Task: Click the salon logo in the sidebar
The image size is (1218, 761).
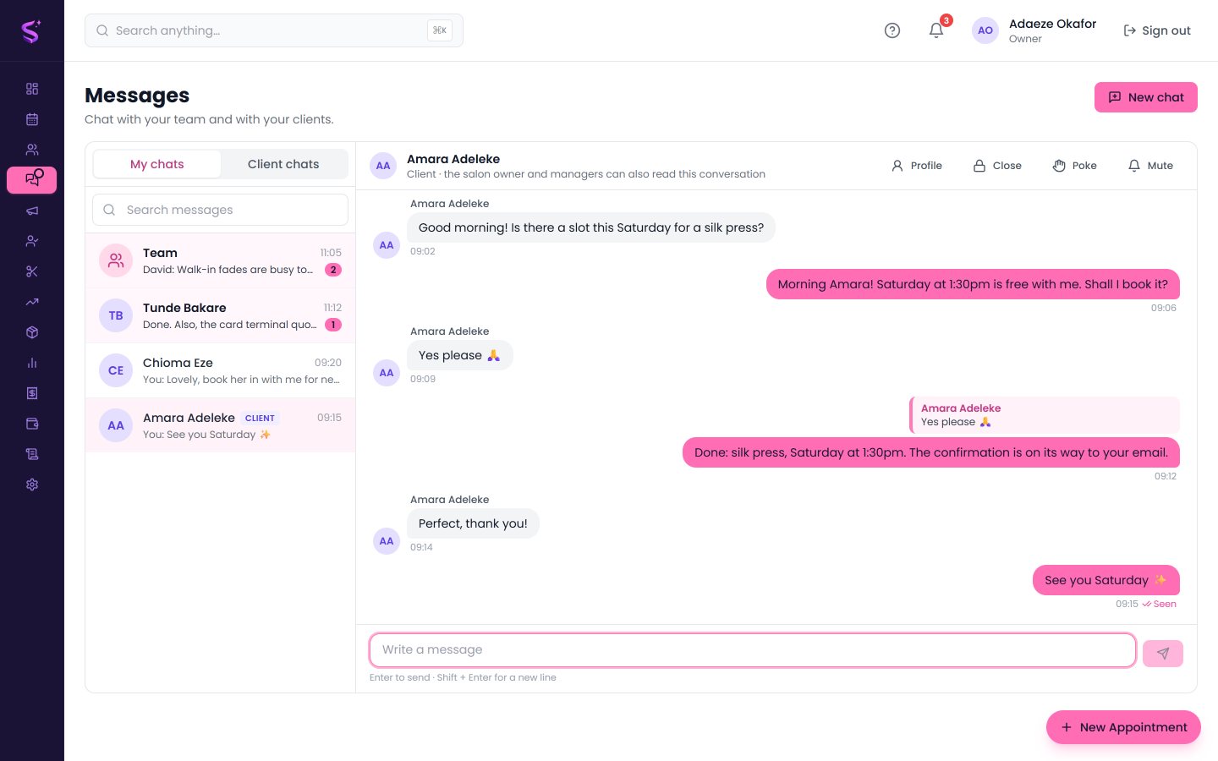Action: pyautogui.click(x=31, y=31)
